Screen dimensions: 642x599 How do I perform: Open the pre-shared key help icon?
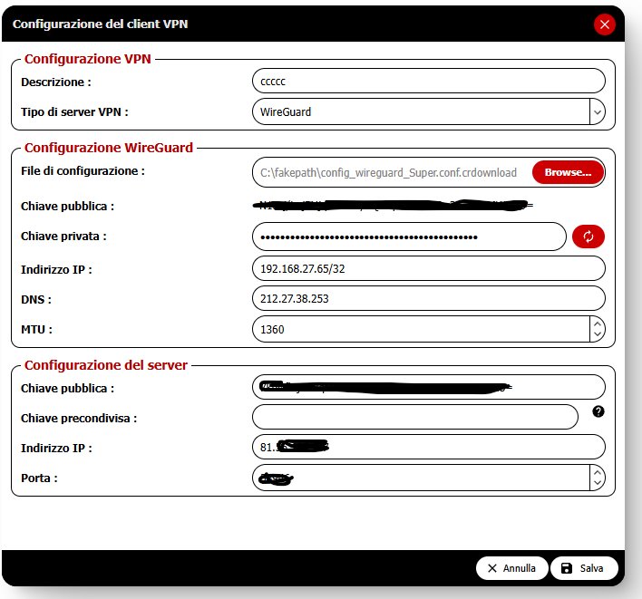point(598,411)
